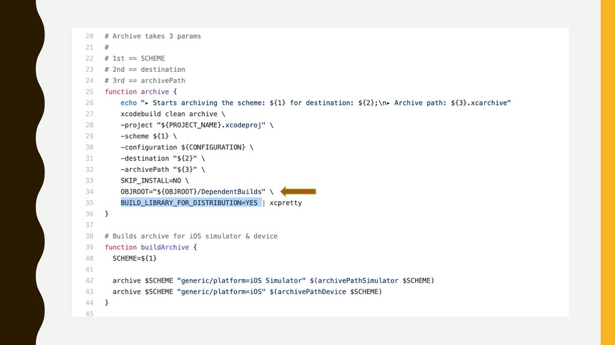Click '-scheme ${1}' line

(x=149, y=136)
